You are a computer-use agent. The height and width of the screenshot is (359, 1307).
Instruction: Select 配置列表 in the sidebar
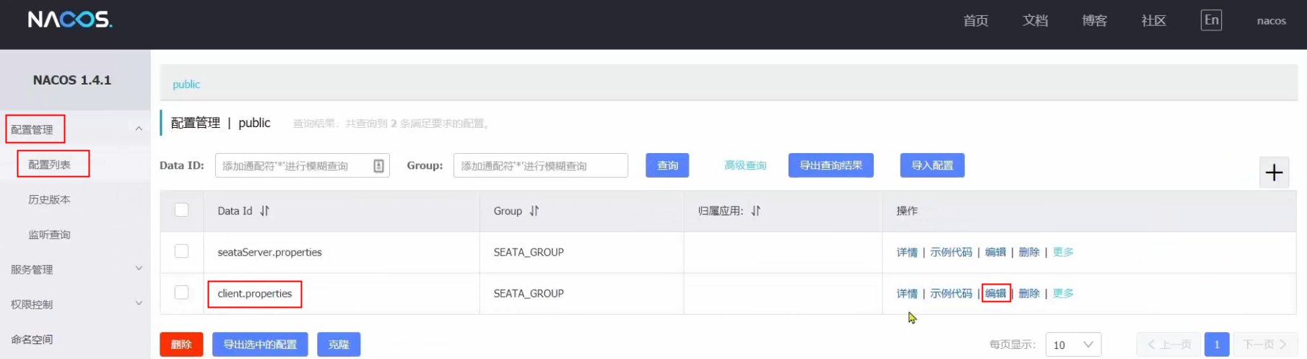tap(49, 165)
